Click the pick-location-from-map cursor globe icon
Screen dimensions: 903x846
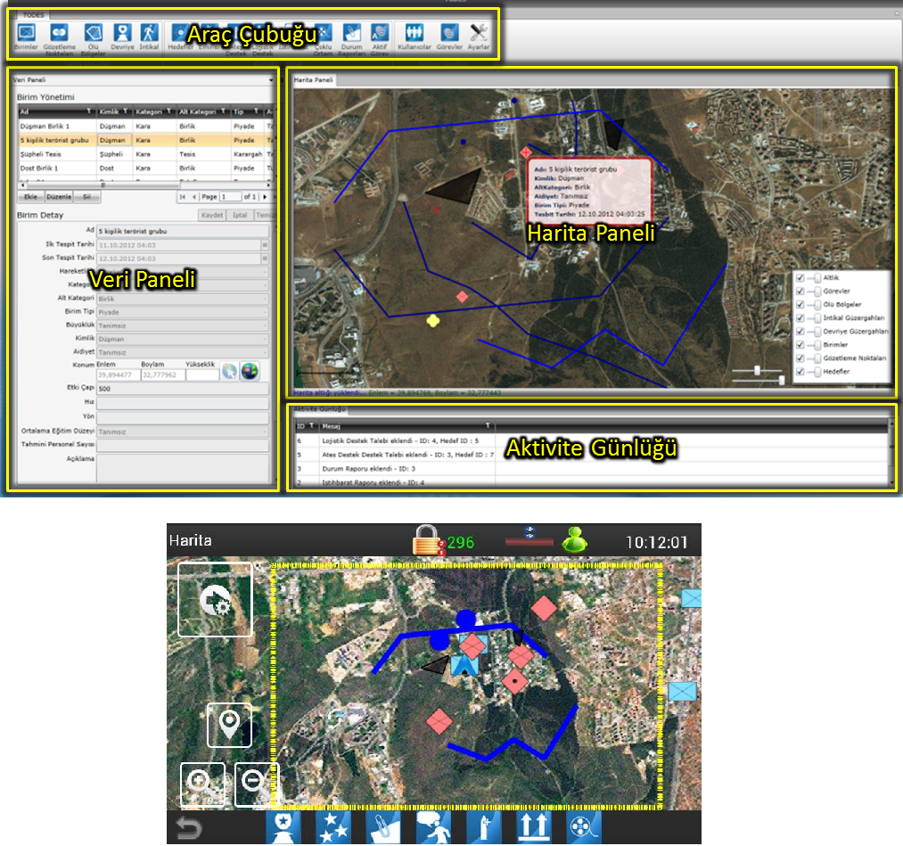click(229, 372)
